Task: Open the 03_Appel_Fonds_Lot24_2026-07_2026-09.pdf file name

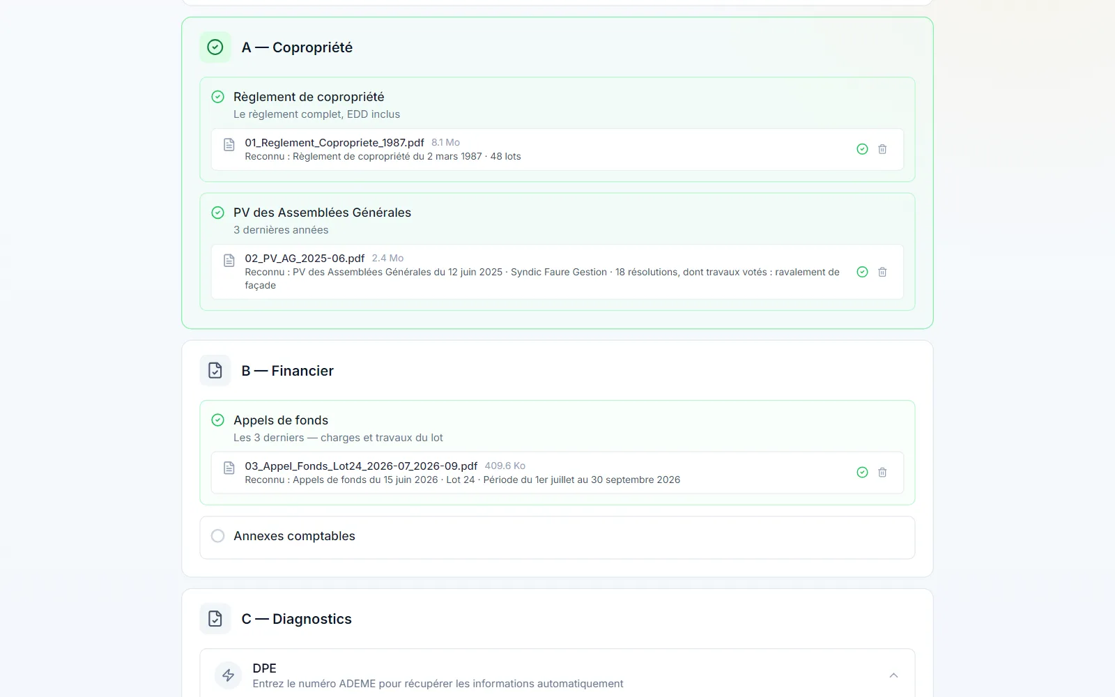Action: [x=361, y=466]
